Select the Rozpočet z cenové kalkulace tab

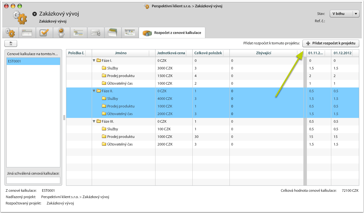[172, 33]
